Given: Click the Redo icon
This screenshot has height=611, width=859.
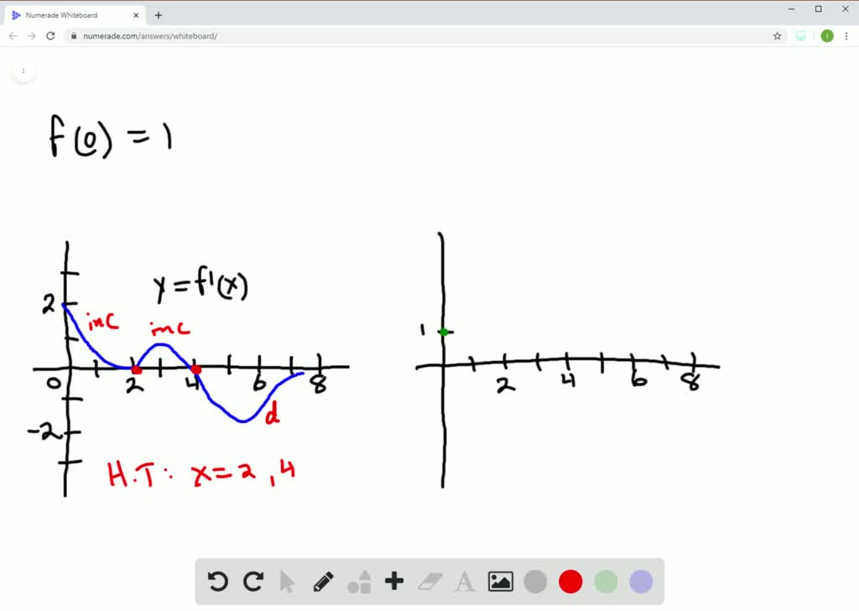Looking at the screenshot, I should (252, 581).
